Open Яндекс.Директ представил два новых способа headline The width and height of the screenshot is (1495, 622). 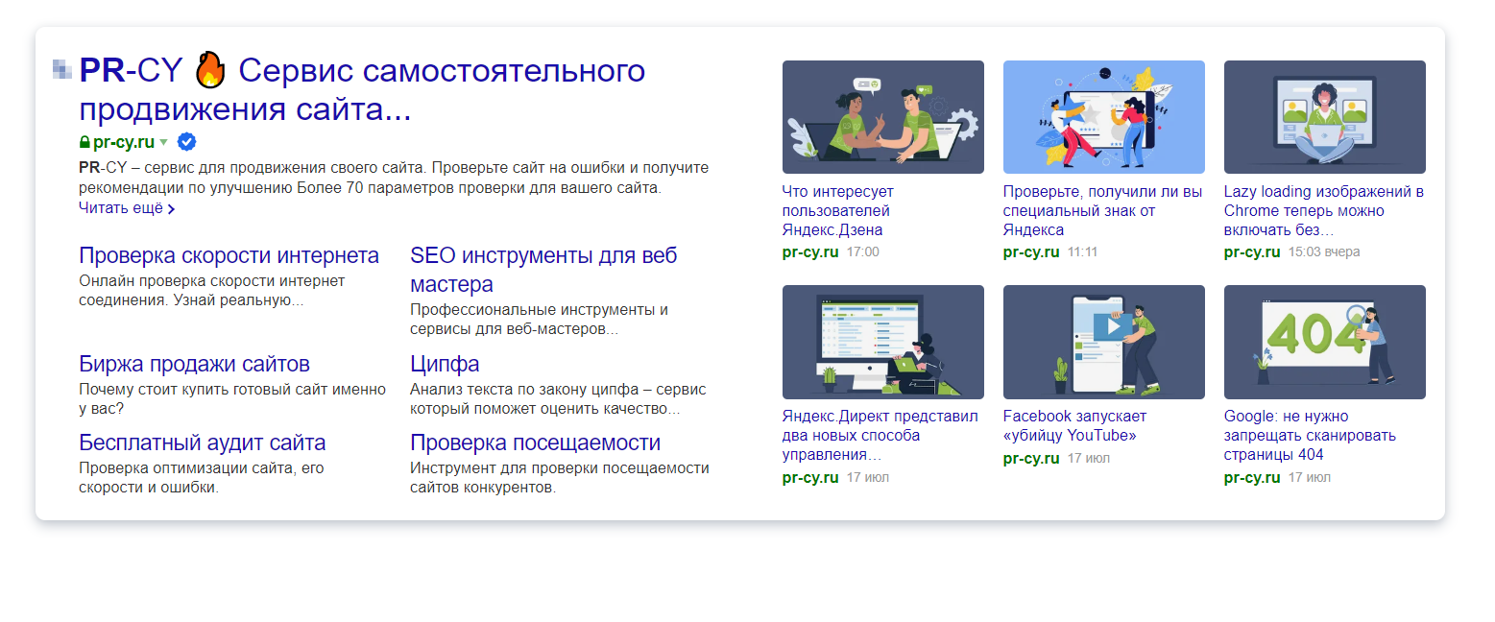point(880,436)
